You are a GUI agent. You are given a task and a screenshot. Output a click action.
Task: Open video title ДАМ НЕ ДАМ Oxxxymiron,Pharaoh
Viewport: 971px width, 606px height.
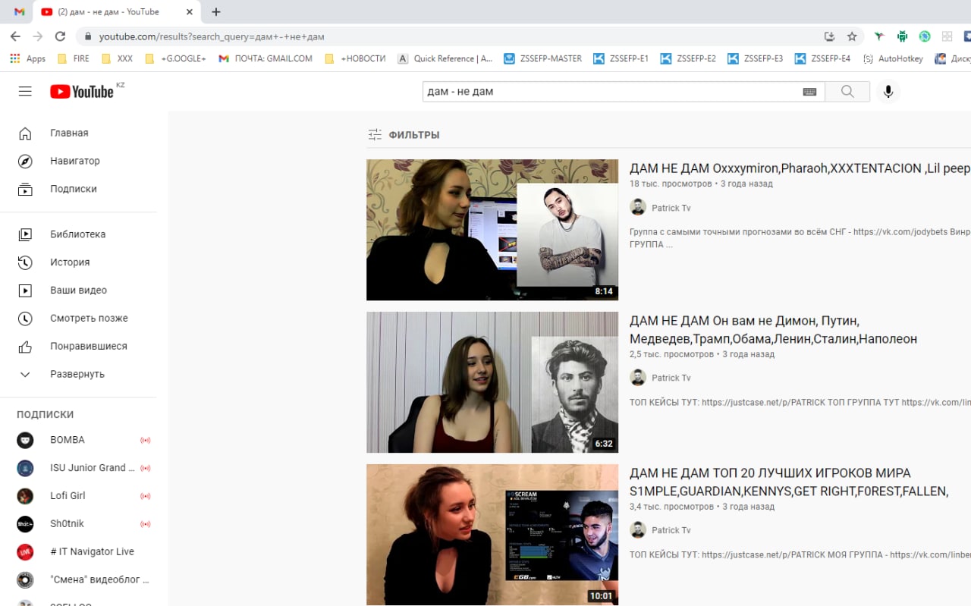800,168
